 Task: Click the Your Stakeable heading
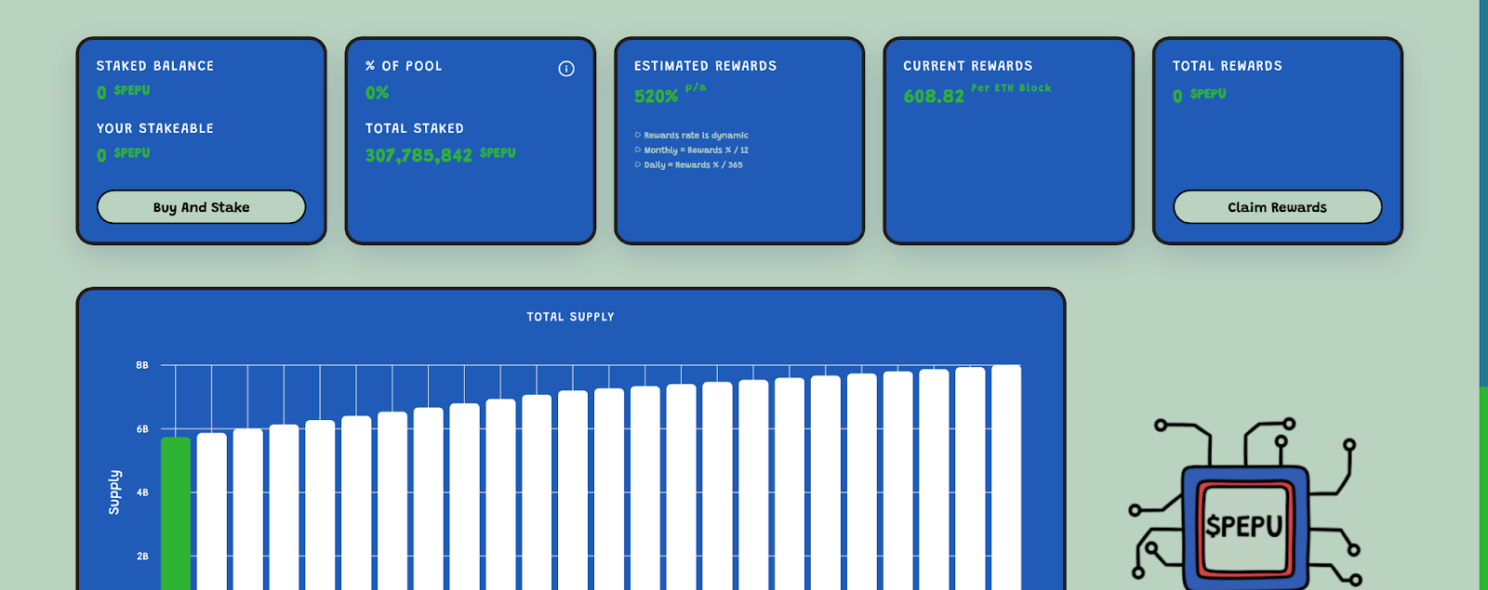click(x=155, y=128)
